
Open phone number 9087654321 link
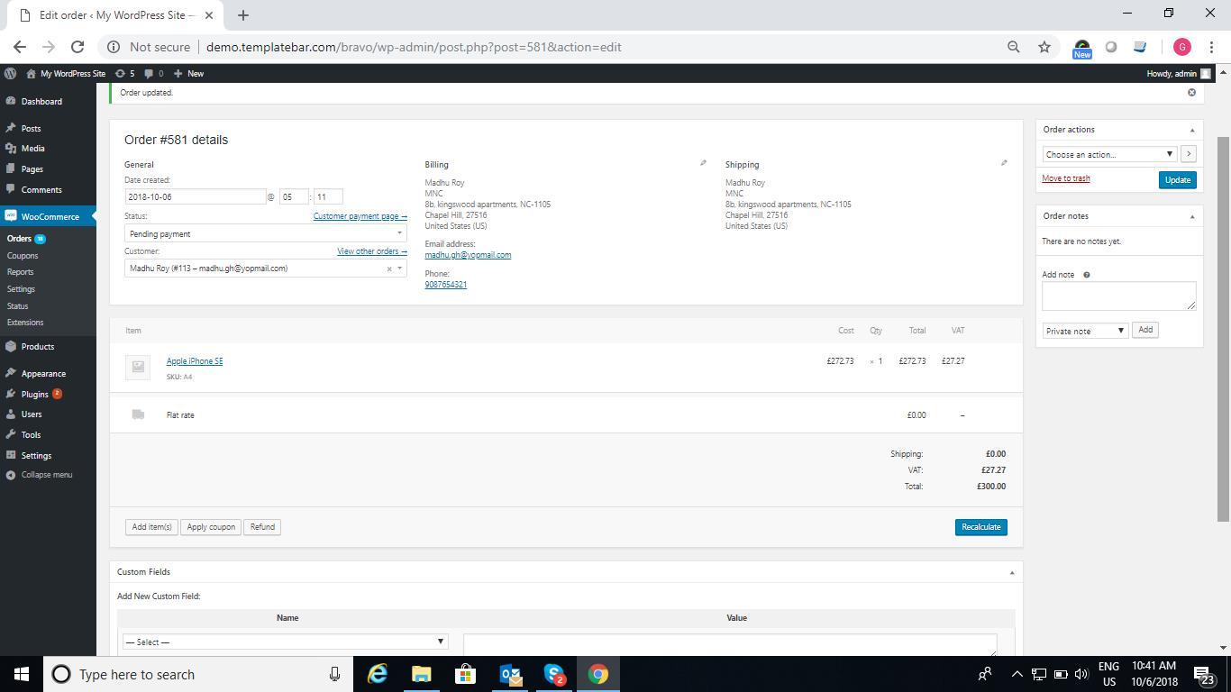click(445, 285)
